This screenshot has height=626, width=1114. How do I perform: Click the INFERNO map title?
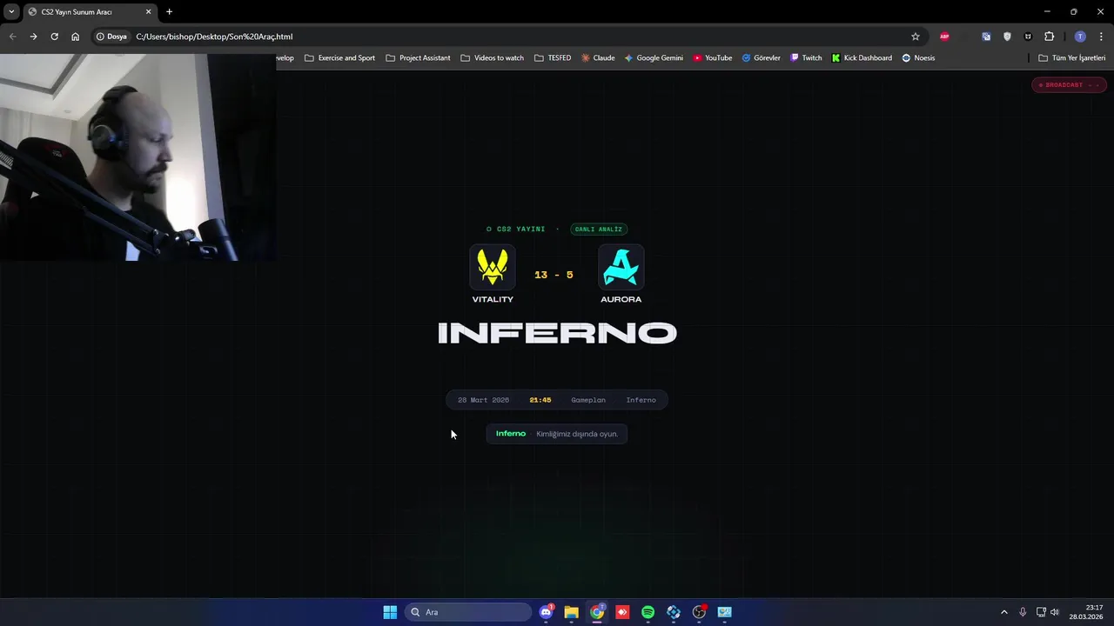[x=557, y=333]
